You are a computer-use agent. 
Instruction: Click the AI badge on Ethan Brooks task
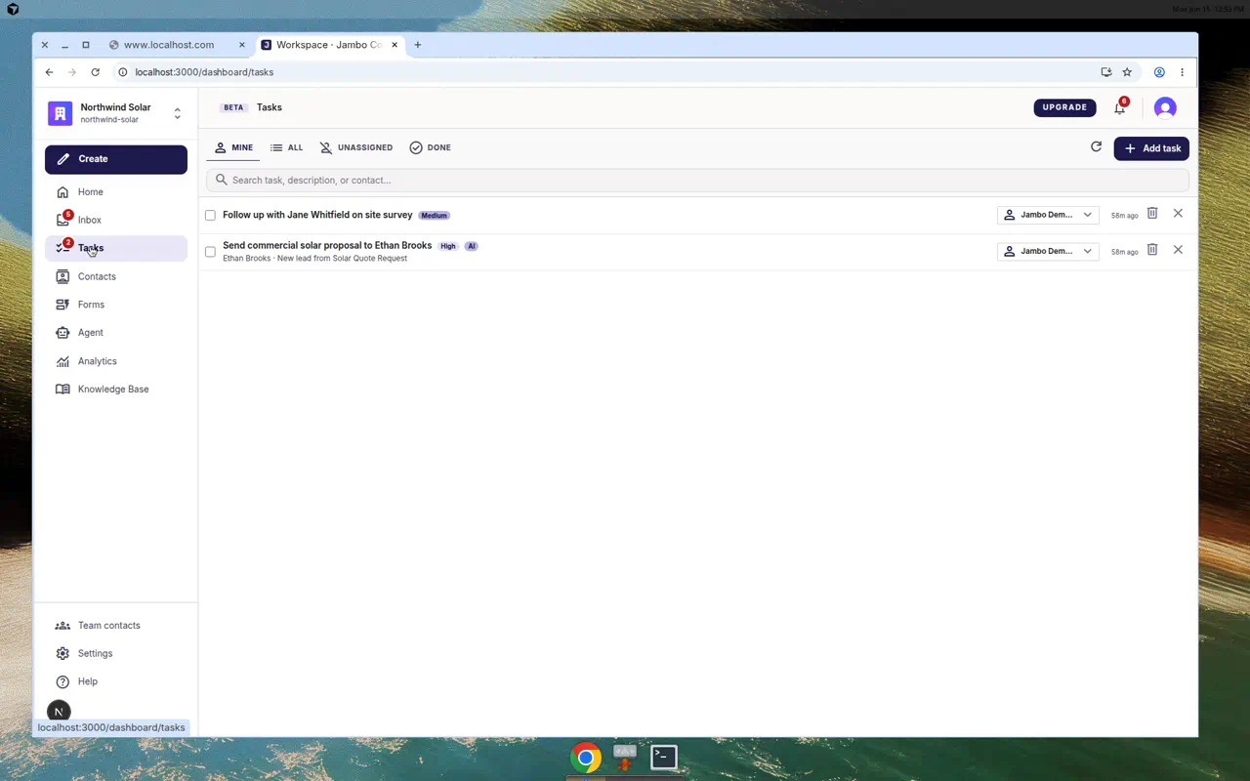[x=472, y=247]
